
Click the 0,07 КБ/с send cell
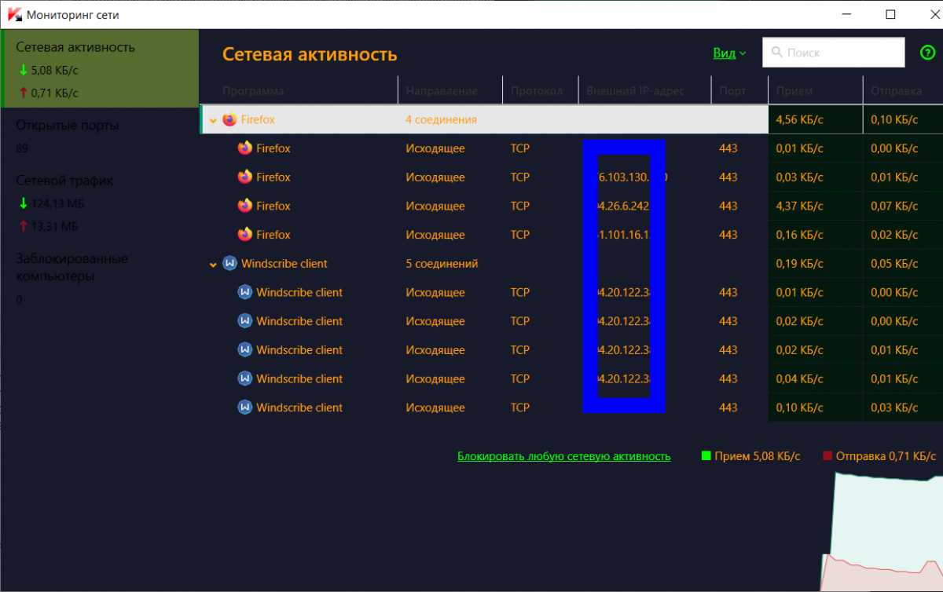click(x=894, y=206)
